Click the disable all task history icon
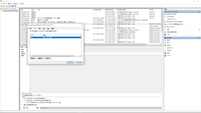 pos(166,24)
